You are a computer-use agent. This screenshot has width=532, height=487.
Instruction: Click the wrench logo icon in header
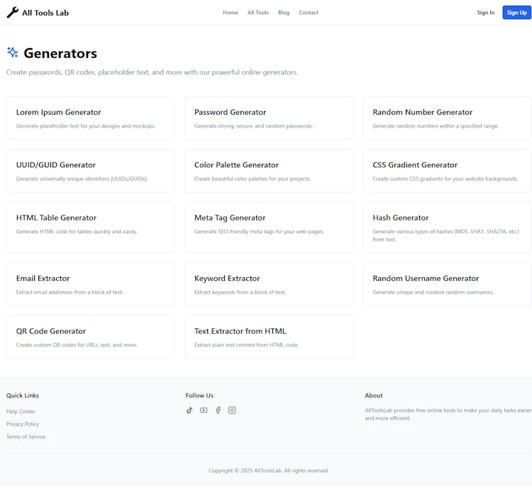tap(13, 12)
